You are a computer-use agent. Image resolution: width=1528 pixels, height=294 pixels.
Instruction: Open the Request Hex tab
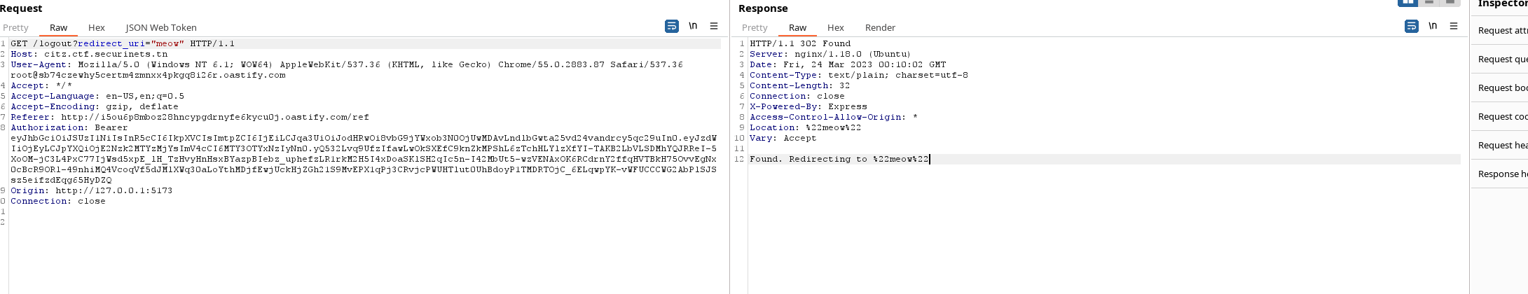click(97, 27)
